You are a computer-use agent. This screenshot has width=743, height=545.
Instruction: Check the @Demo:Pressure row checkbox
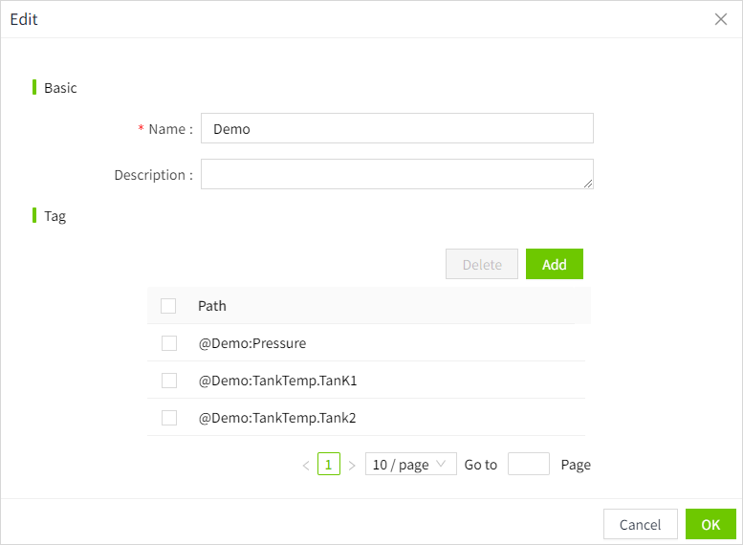[169, 343]
